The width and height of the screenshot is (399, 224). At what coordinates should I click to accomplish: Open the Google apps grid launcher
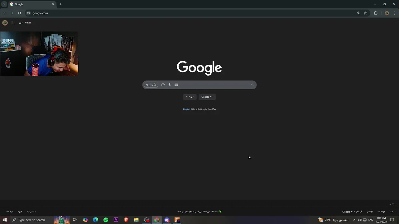click(x=13, y=23)
